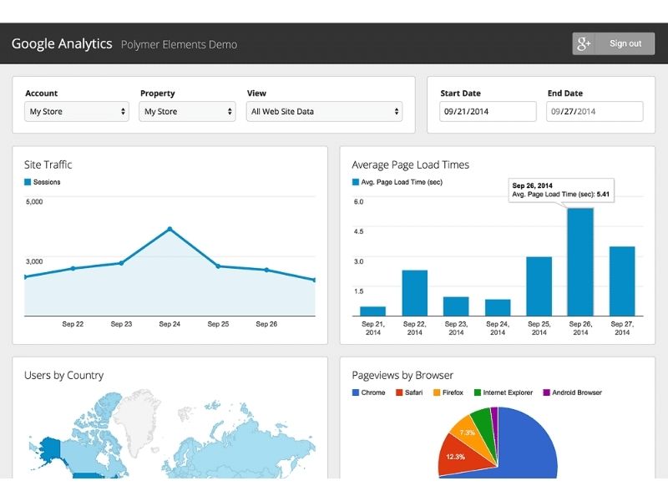The image size is (668, 501).
Task: Click the Chrome legend color swatch
Action: point(356,392)
